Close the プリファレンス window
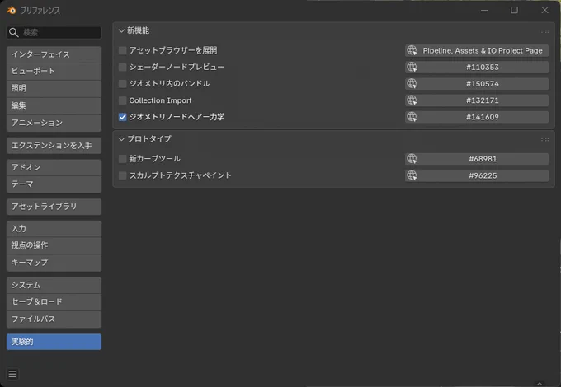Image resolution: width=561 pixels, height=387 pixels. coord(544,10)
